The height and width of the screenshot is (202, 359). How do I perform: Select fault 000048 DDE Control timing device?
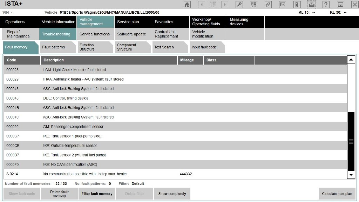pos(175,98)
